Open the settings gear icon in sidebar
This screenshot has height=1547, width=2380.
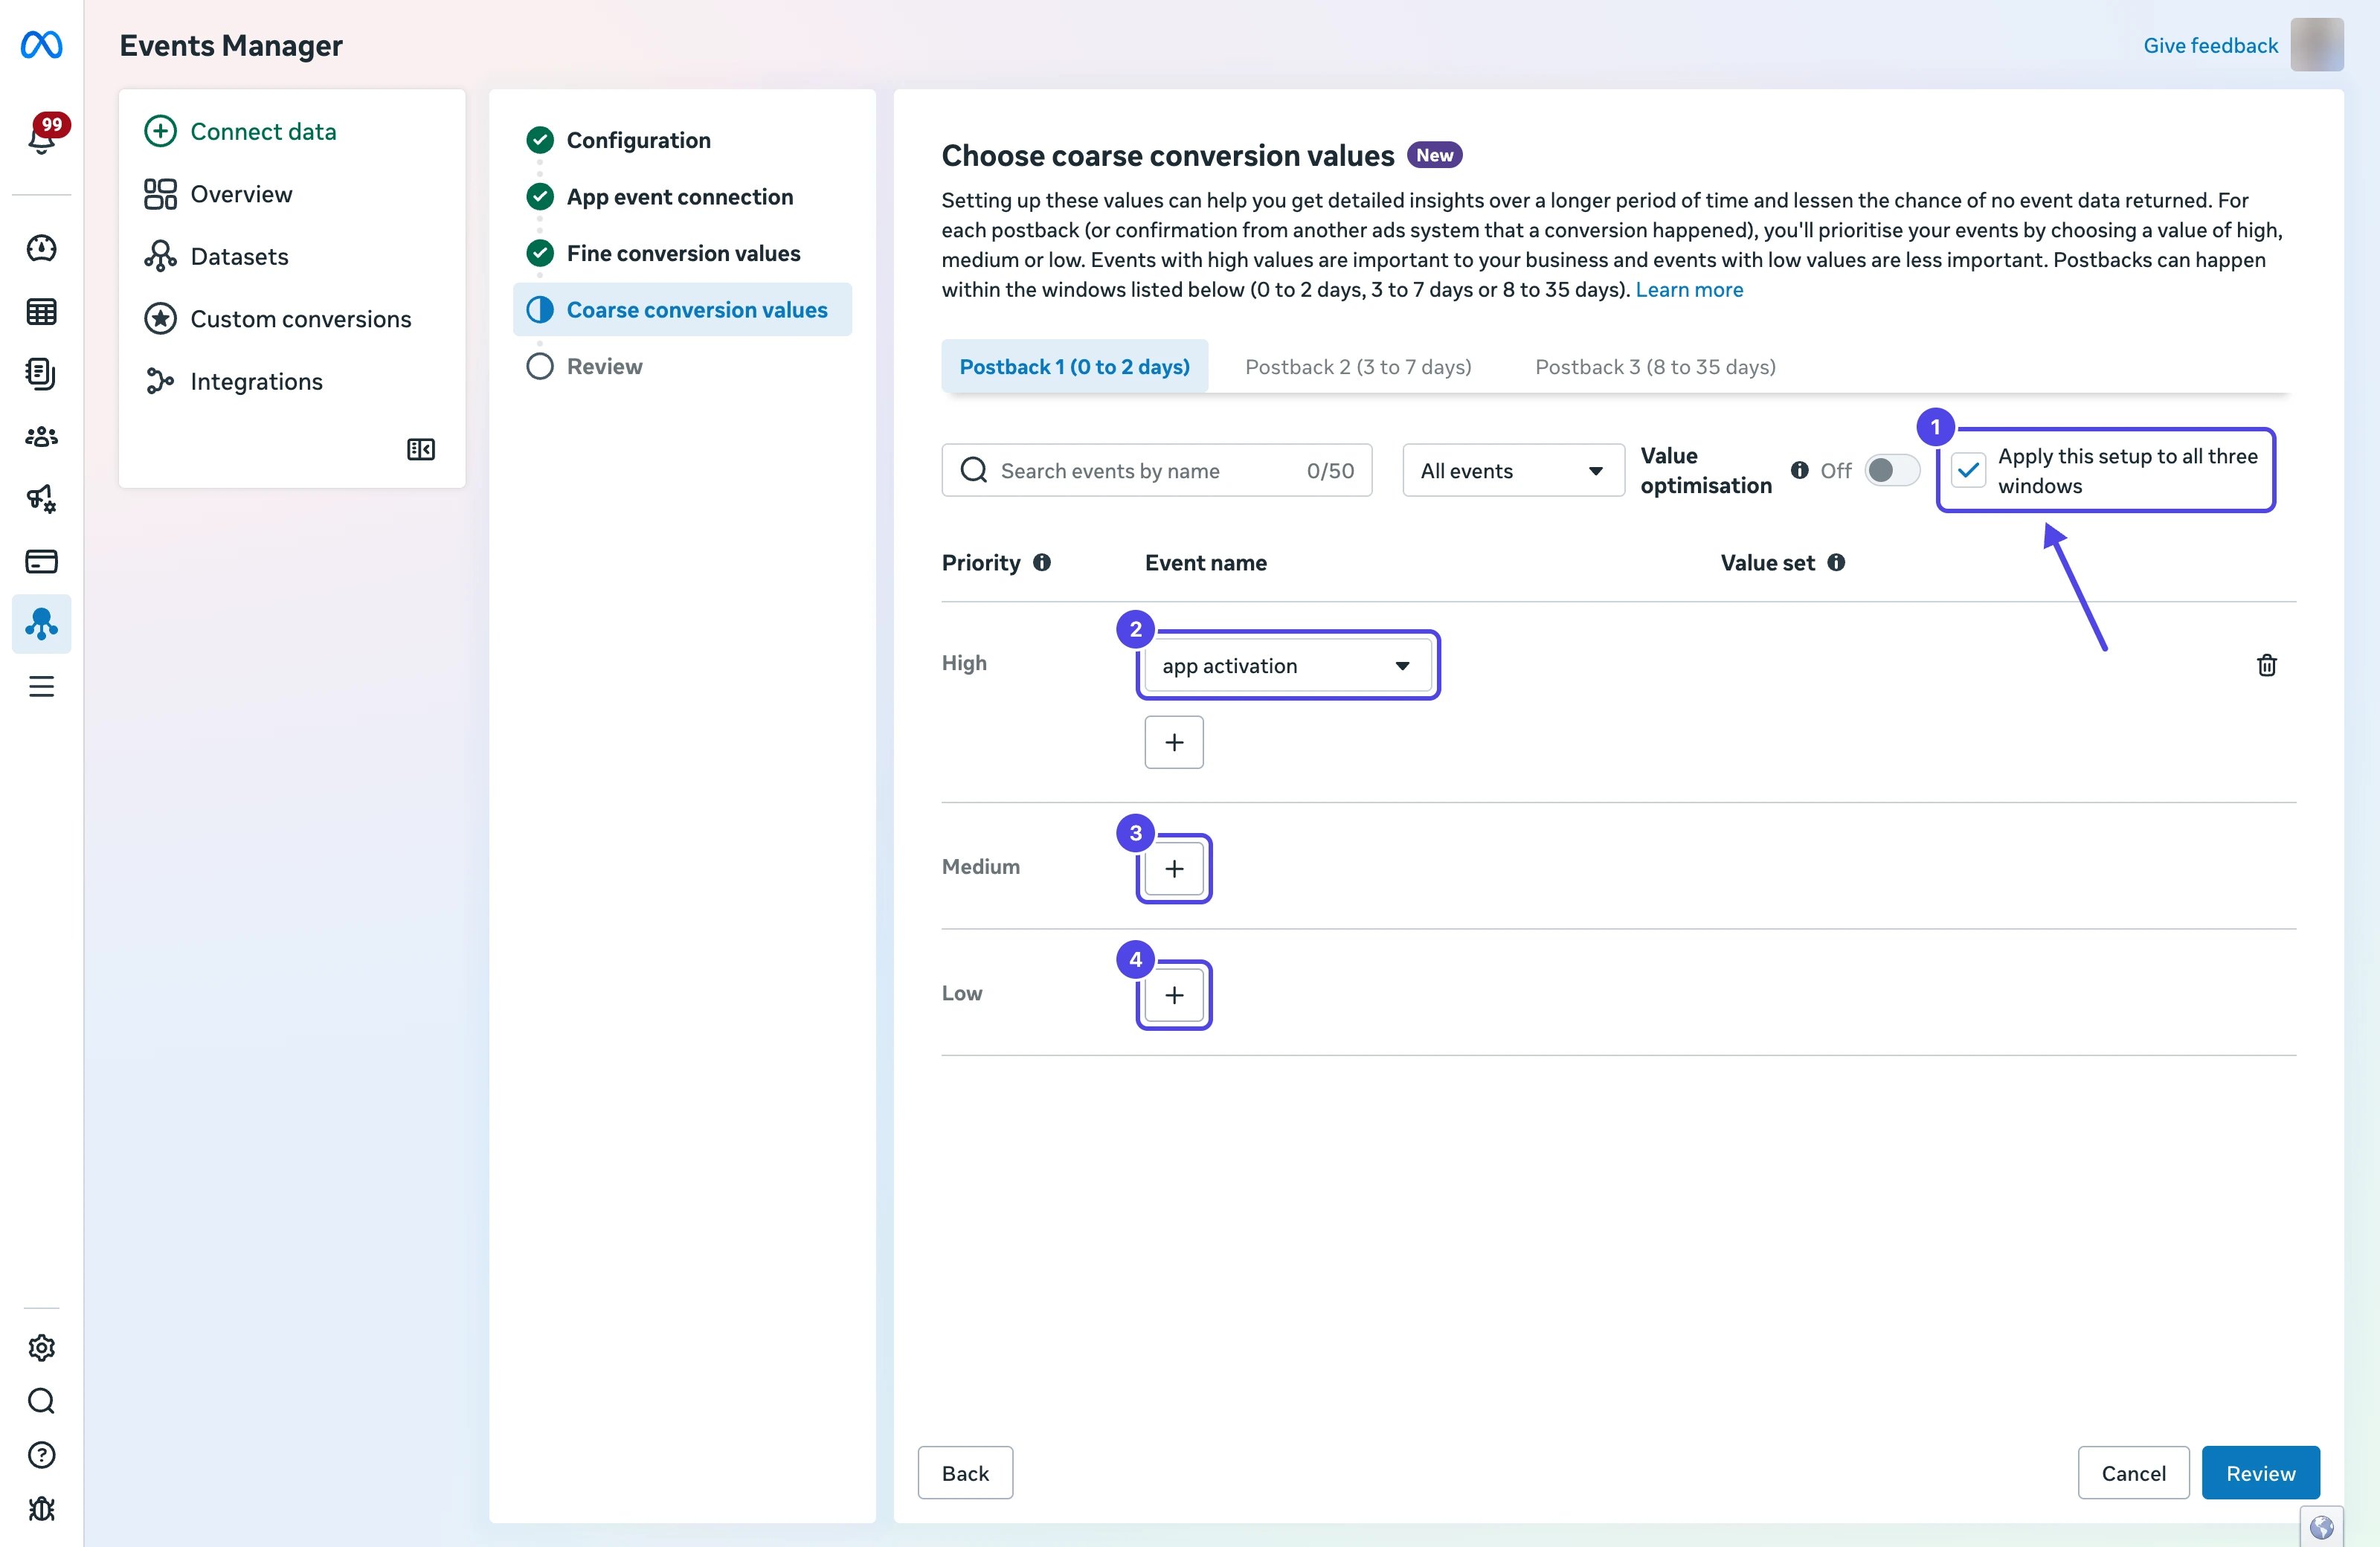coord(41,1348)
